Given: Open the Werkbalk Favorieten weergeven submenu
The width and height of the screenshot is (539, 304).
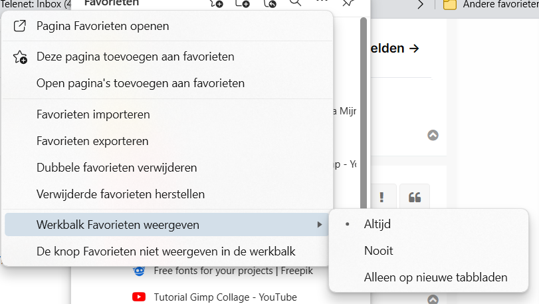Looking at the screenshot, I should pos(167,225).
